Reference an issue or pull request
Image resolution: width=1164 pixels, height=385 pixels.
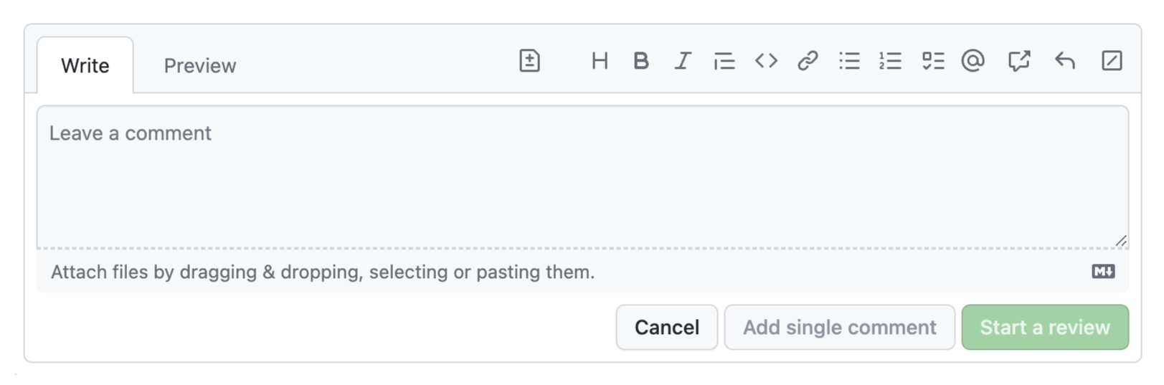[x=1018, y=61]
